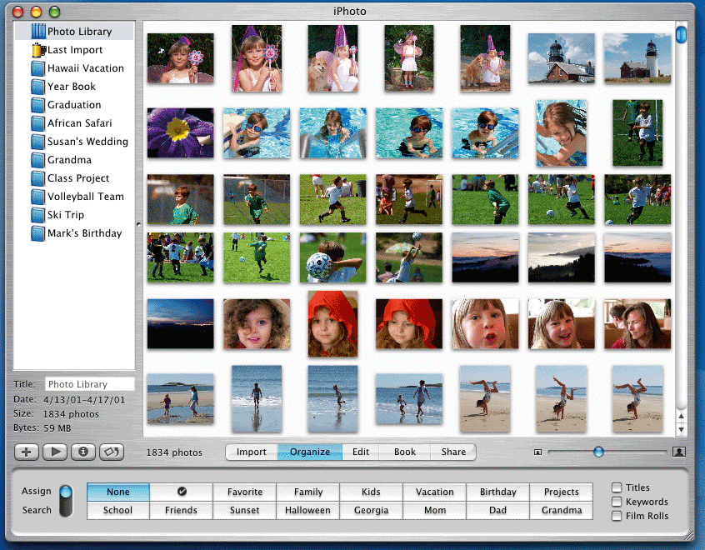Open photo info with the info button

click(83, 452)
